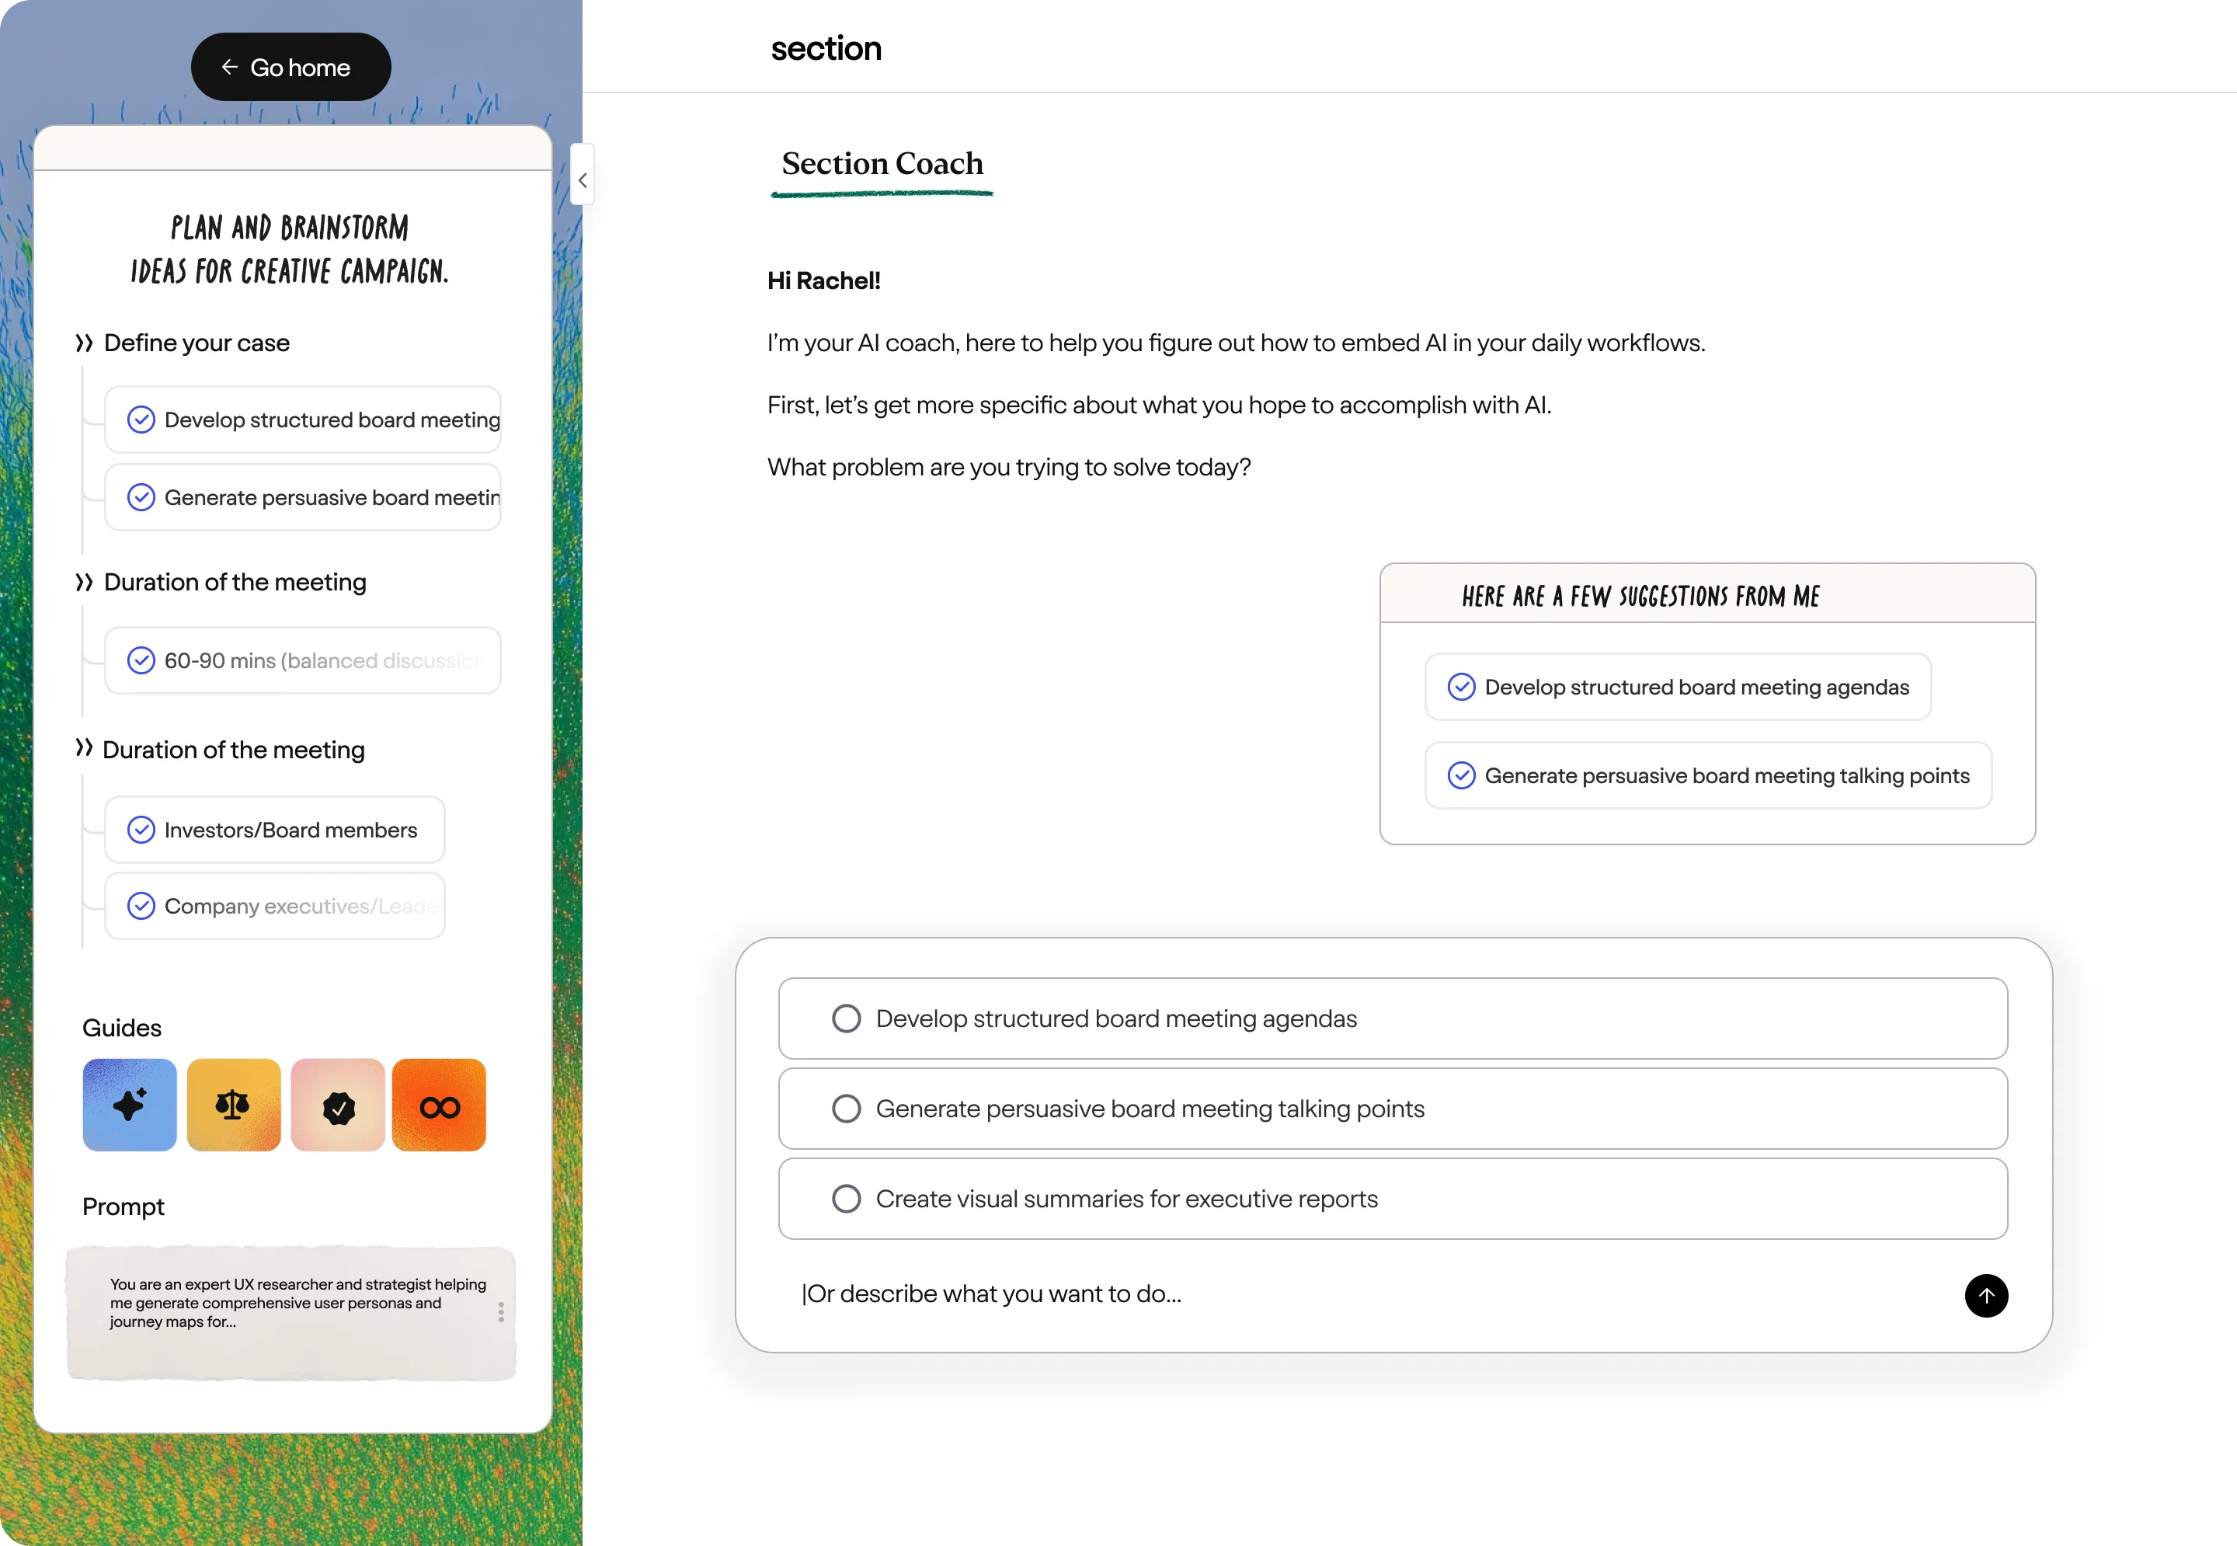
Task: Open the orange infinity guide
Action: pyautogui.click(x=439, y=1104)
